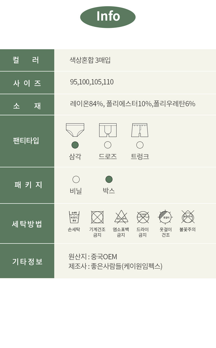Click the drawers (드로즈) underwear icon
216x348 pixels.
108,130
